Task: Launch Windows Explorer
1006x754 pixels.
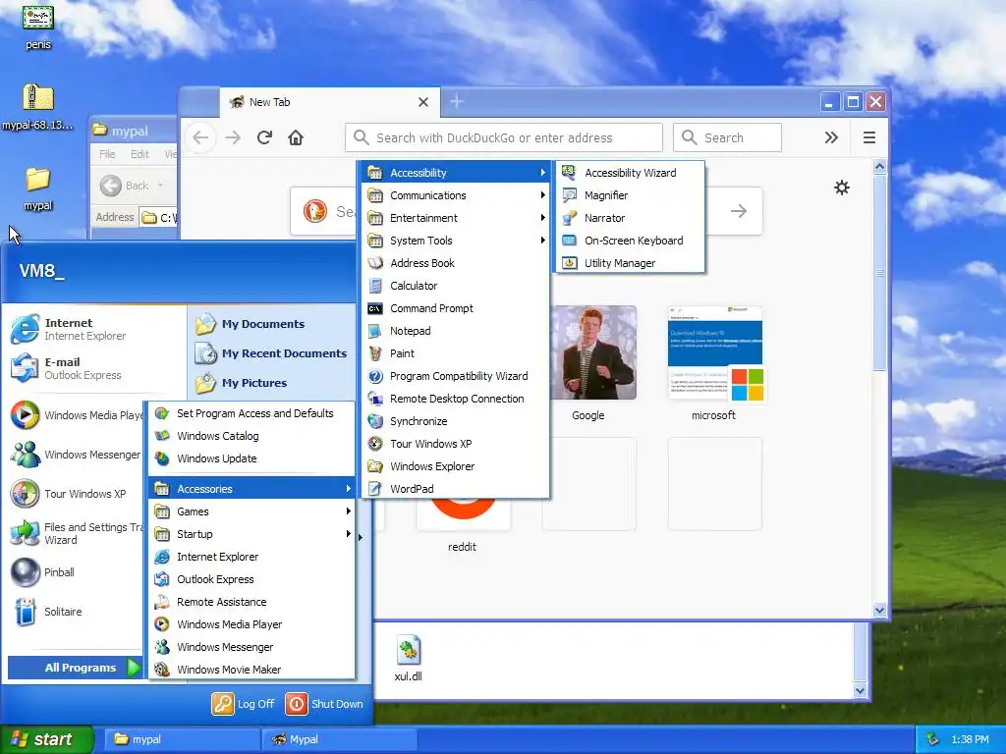Action: (x=456, y=466)
